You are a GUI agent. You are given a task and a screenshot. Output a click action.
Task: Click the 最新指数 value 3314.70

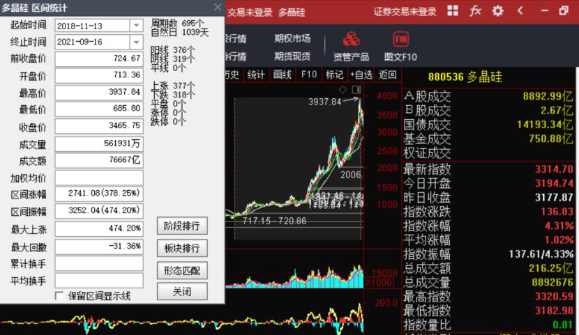554,169
